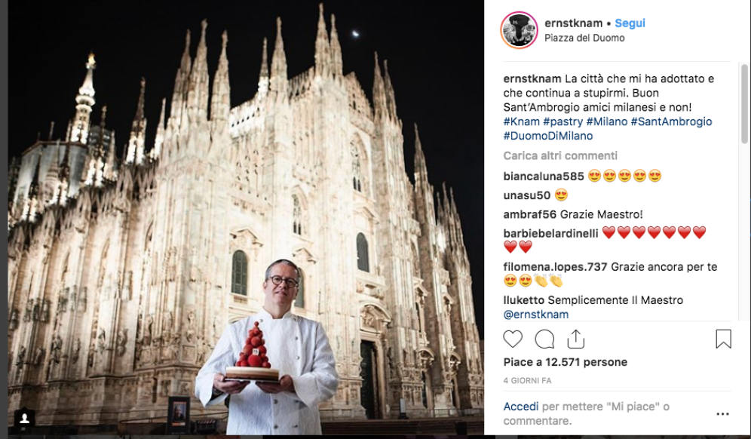Open ernstknam profile picture avatar
This screenshot has width=751, height=439.
pyautogui.click(x=520, y=30)
